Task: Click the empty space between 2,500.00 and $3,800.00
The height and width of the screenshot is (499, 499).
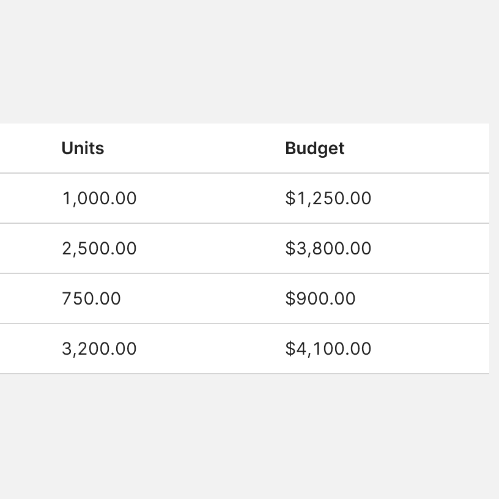Action: 211,249
